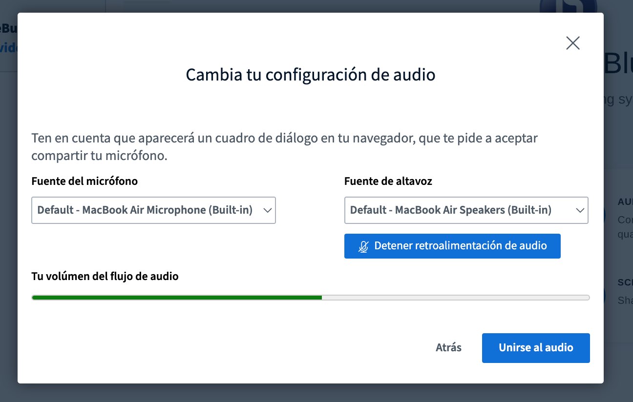Click the Cambia tu configuración de audio heading

310,75
